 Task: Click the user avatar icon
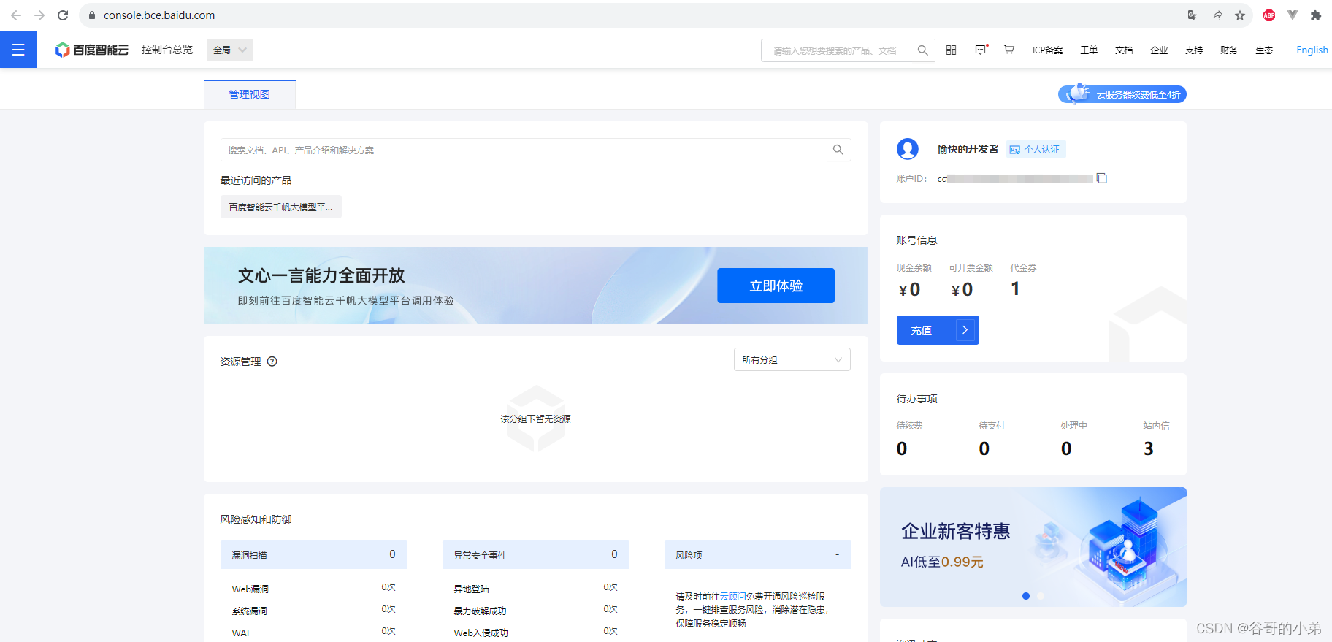click(908, 149)
